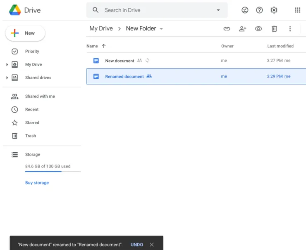Image resolution: width=306 pixels, height=250 pixels.
Task: Expand the Shared drives tree arrow
Action: [x=7, y=78]
